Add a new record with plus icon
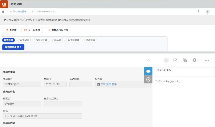215x127 pixels. [x=166, y=60]
